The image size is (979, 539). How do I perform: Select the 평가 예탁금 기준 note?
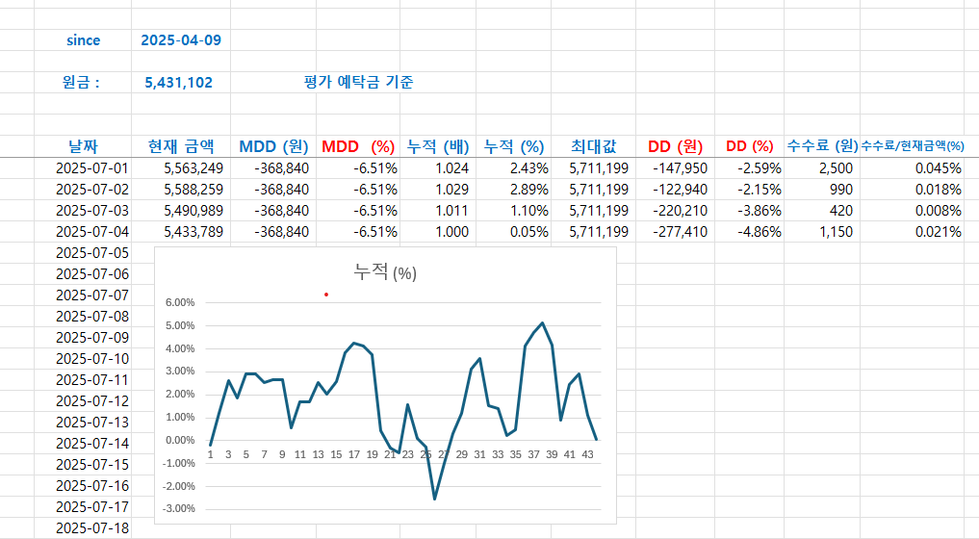358,83
